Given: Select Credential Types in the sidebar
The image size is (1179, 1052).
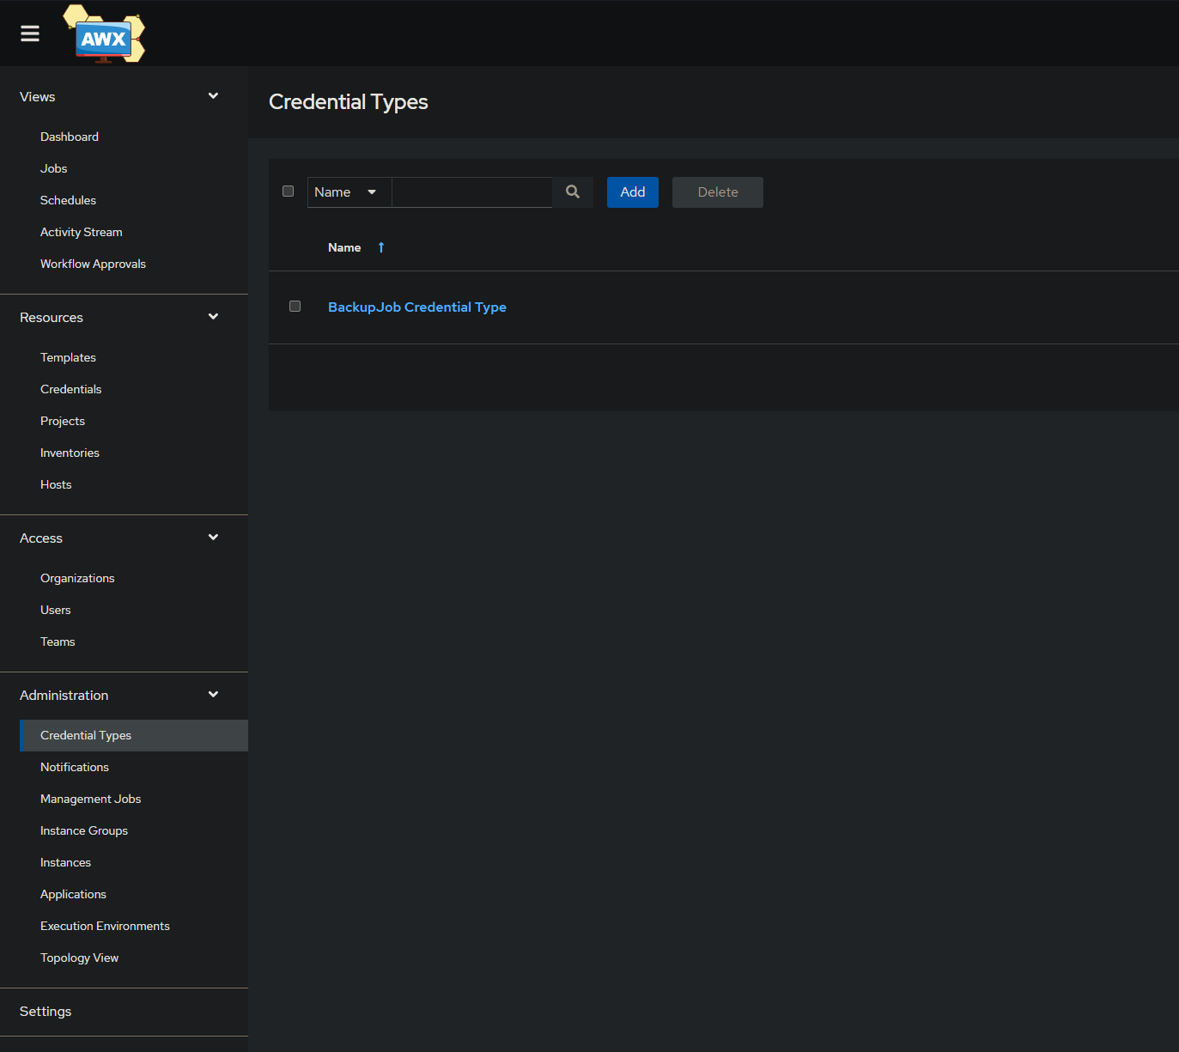Looking at the screenshot, I should pos(134,735).
